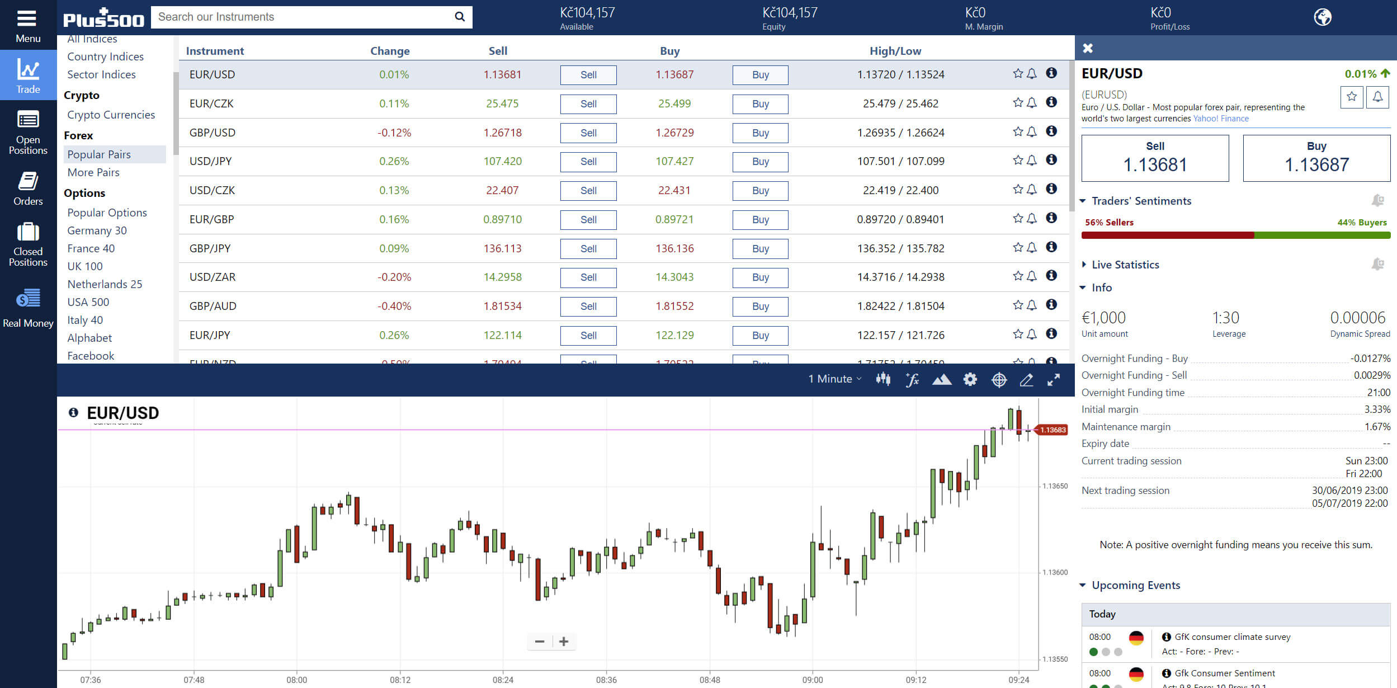Sort by the Change column header
This screenshot has height=688, width=1397.
[x=390, y=51]
